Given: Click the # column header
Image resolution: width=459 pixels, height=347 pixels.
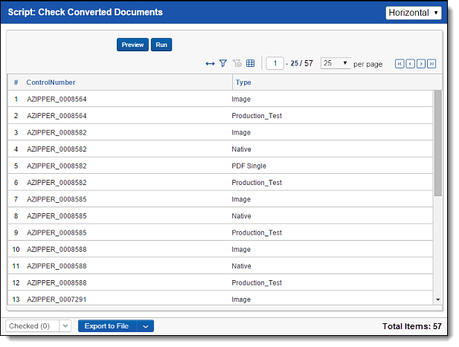Looking at the screenshot, I should pos(16,82).
